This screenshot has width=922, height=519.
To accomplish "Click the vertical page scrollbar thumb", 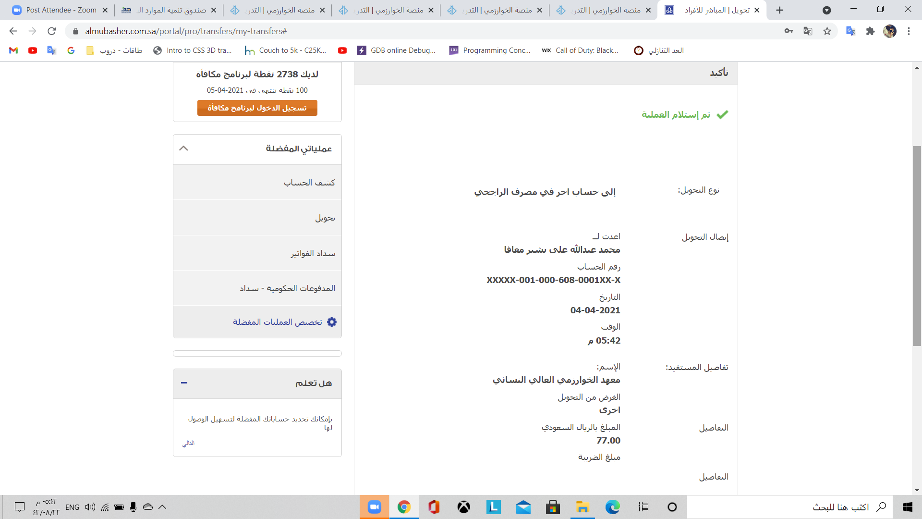I will tap(917, 245).
